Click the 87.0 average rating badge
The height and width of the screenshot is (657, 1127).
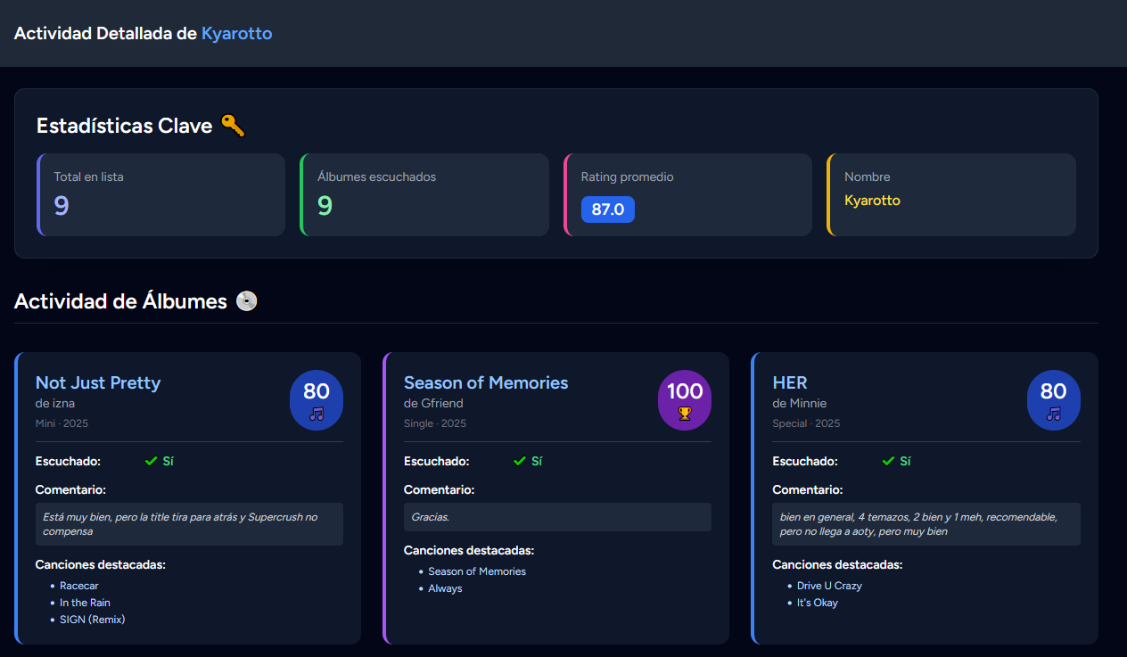point(607,209)
